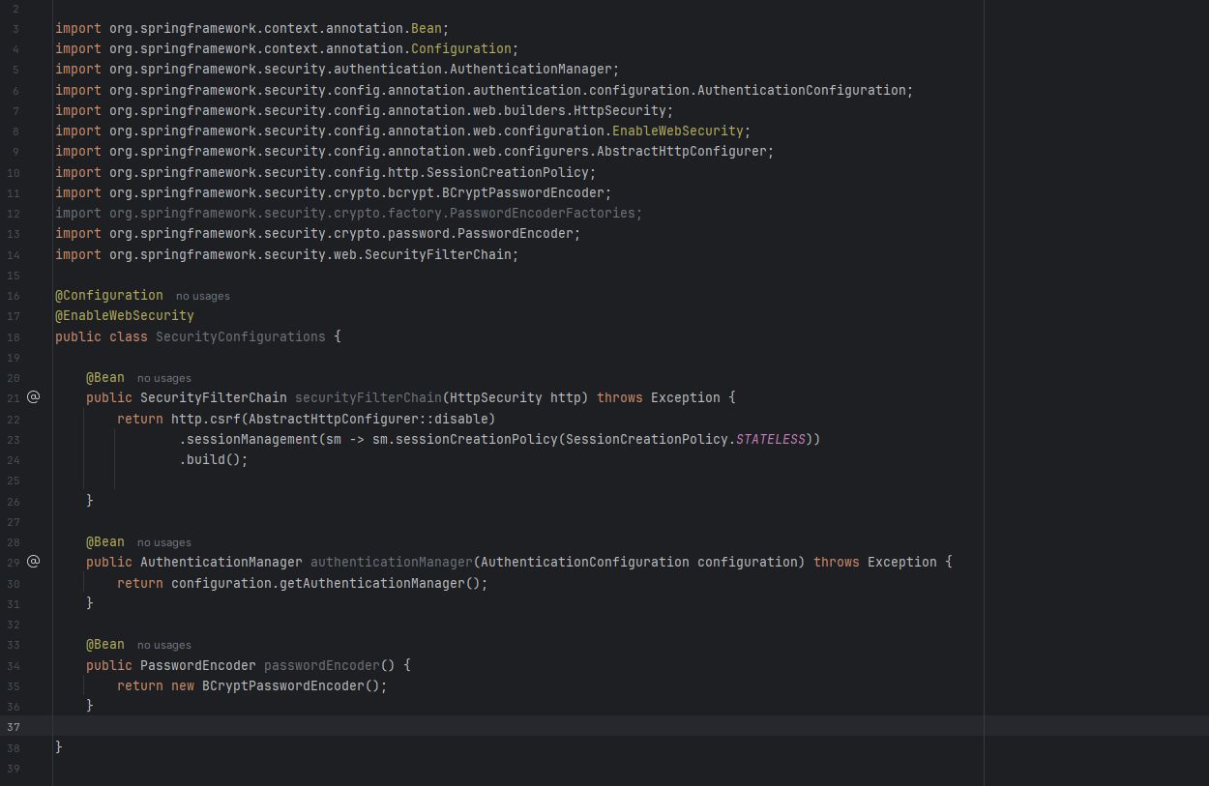1209x786 pixels.
Task: Click the authenticationManager method name on line 29
Action: click(x=392, y=562)
